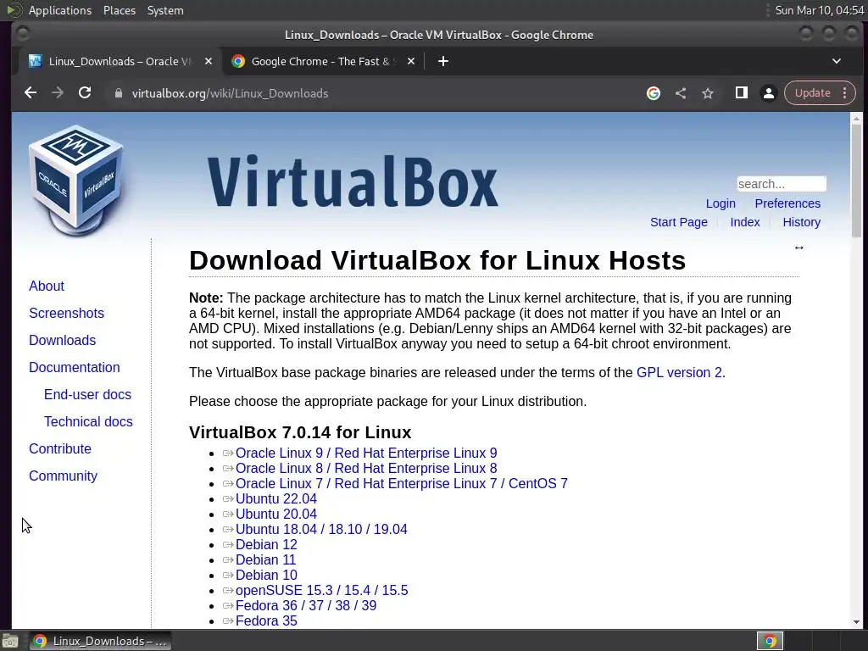The height and width of the screenshot is (651, 868).
Task: Click the forward navigation arrow
Action: [58, 93]
